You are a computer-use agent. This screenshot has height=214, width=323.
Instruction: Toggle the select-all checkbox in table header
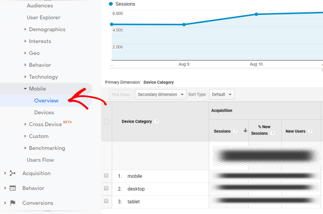tap(107, 121)
